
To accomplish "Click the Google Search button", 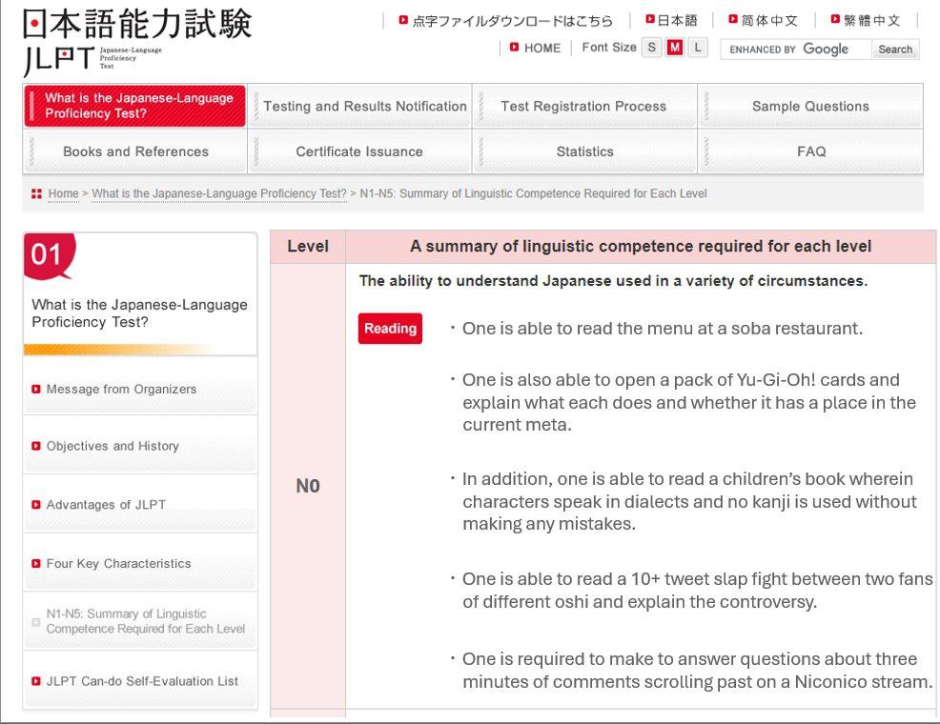I will click(895, 50).
